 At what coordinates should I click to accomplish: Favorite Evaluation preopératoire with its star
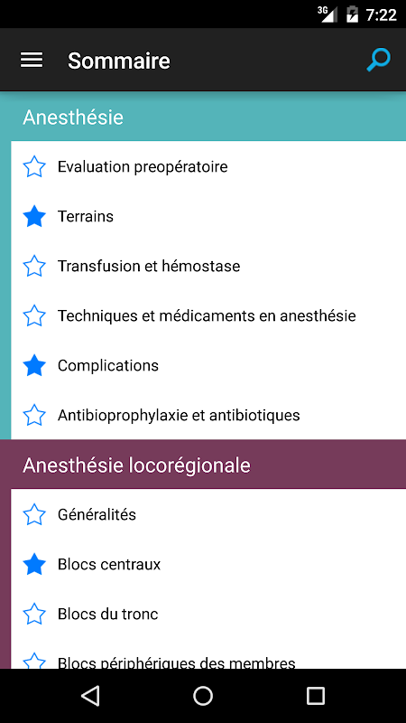[34, 166]
